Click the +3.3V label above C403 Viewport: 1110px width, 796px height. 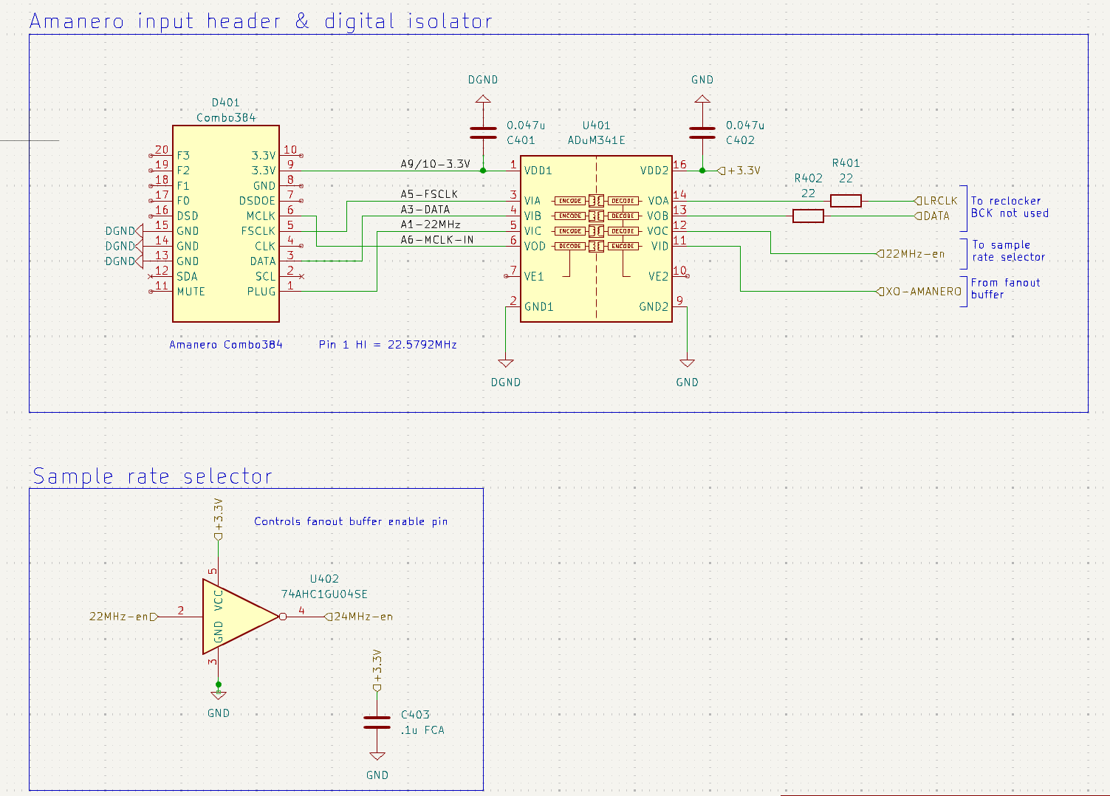377,671
